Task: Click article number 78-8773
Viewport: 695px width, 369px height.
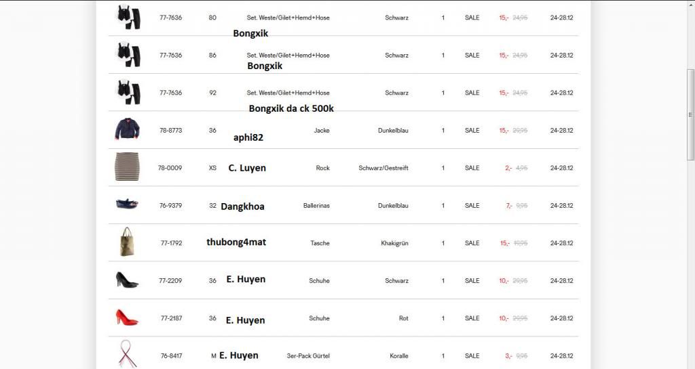Action: point(170,131)
